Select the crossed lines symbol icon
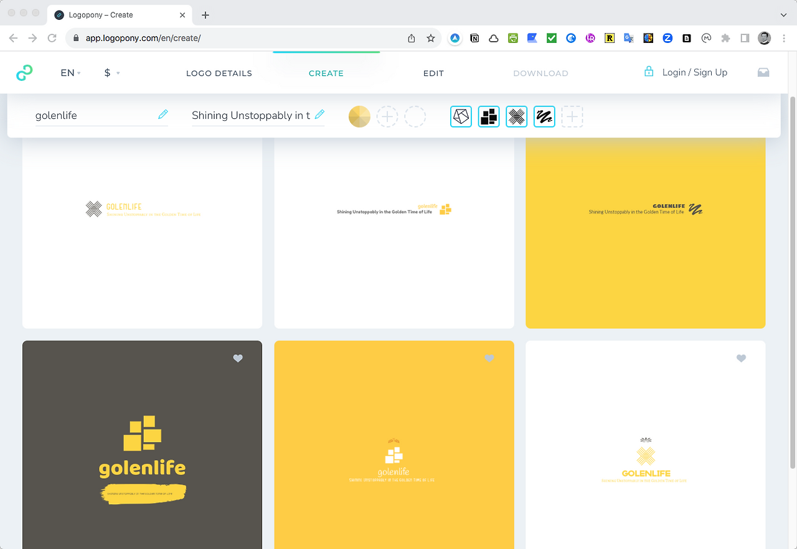Viewport: 797px width, 549px height. [x=517, y=116]
